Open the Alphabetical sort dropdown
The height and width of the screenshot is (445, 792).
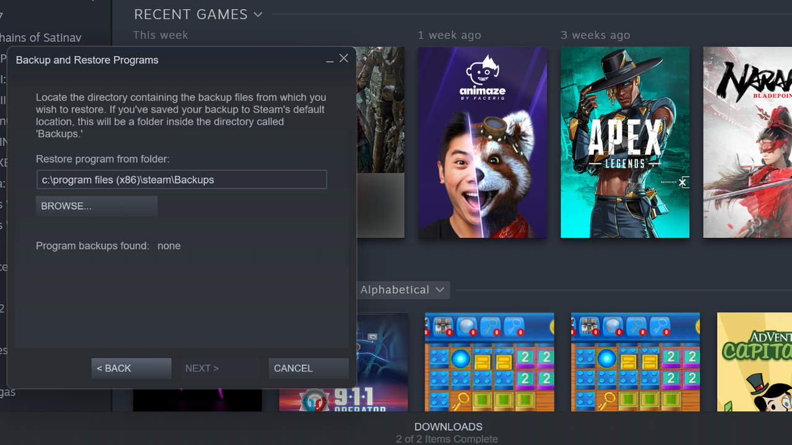pos(403,290)
